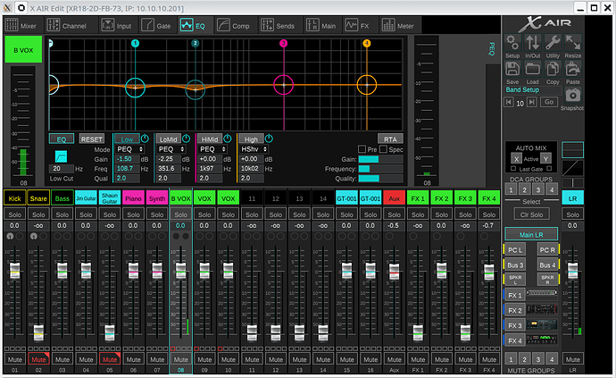Screen dimensions: 616x378
Task: Take a Snapshot with camera icon
Action: 573,95
